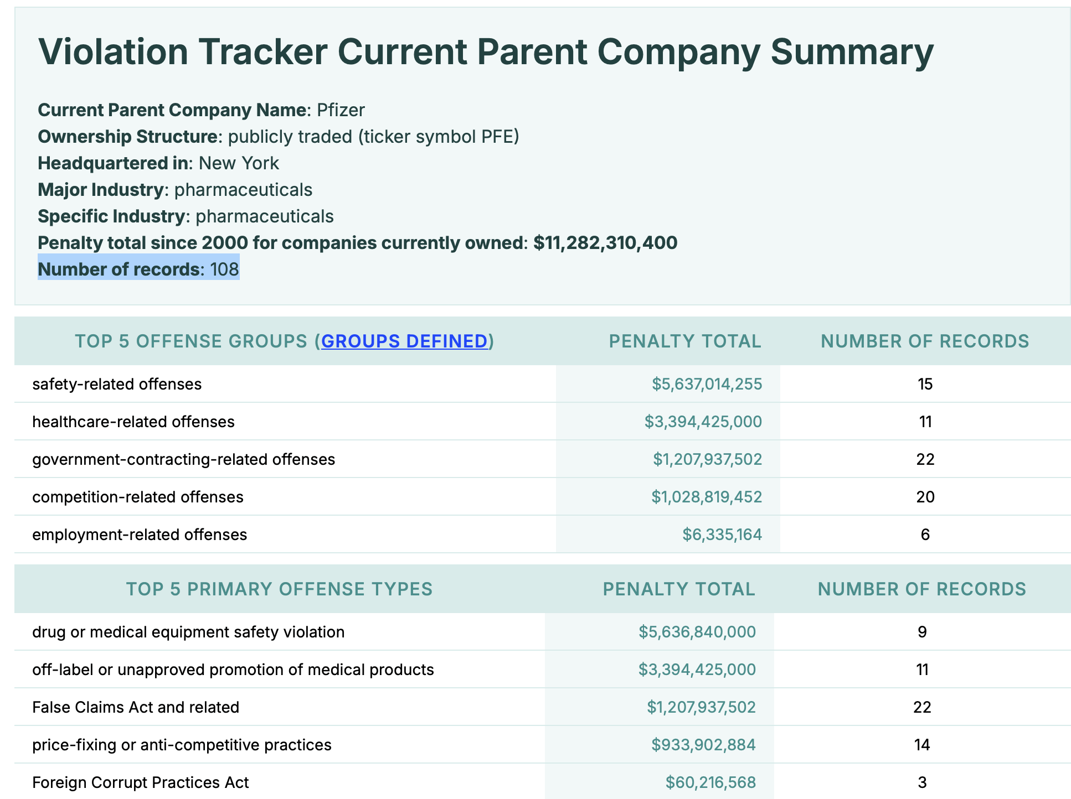Screen dimensions: 1071x799
Task: Click the TOP 5 OFFENSE GROUPS heading
Action: pyautogui.click(x=285, y=341)
